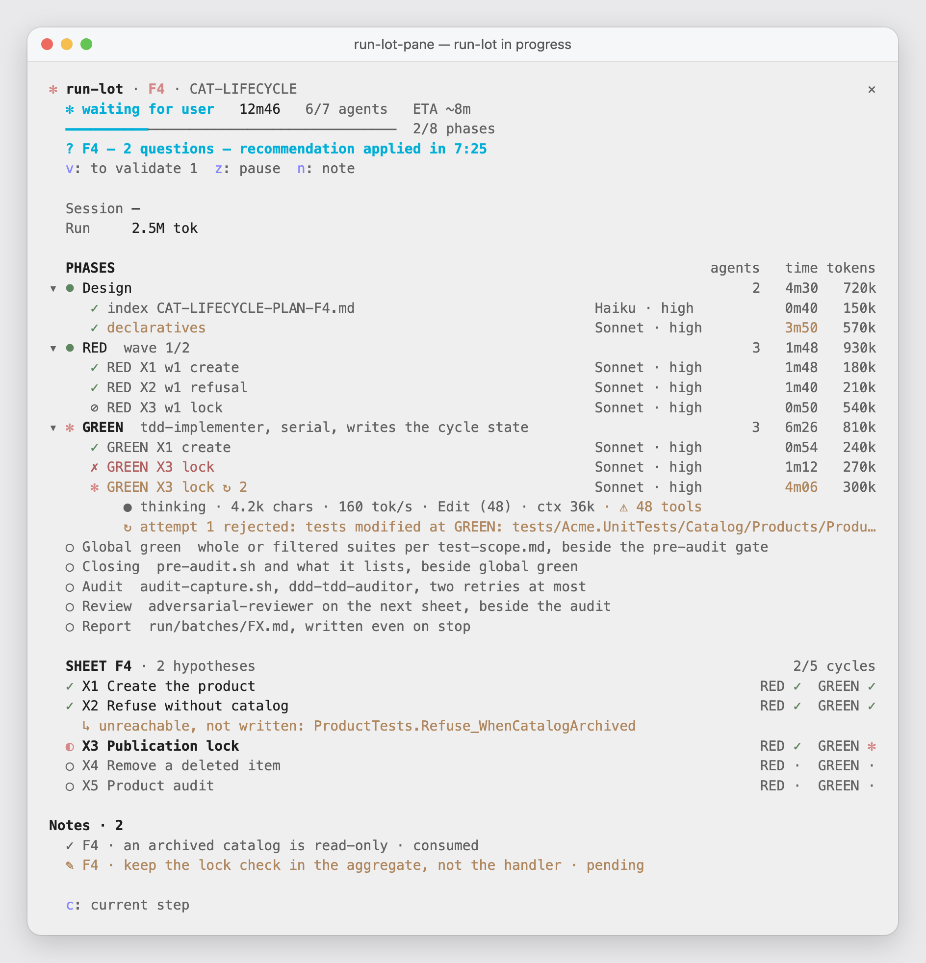Collapse the Design phase triangle
This screenshot has width=926, height=963.
click(53, 288)
